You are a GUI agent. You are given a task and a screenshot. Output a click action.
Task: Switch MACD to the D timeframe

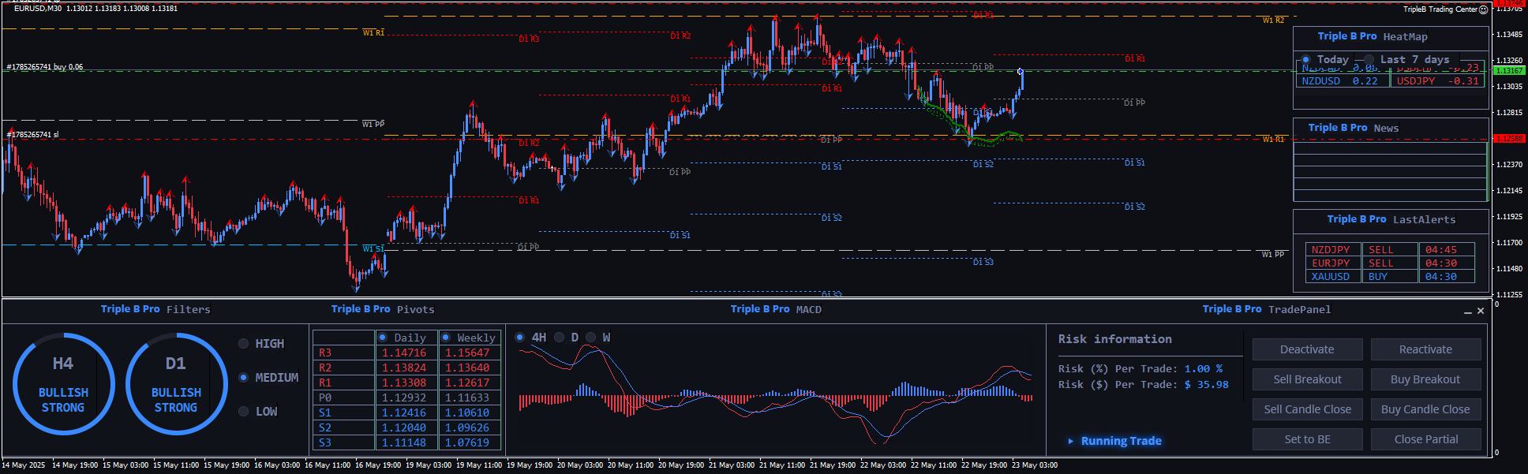point(560,338)
